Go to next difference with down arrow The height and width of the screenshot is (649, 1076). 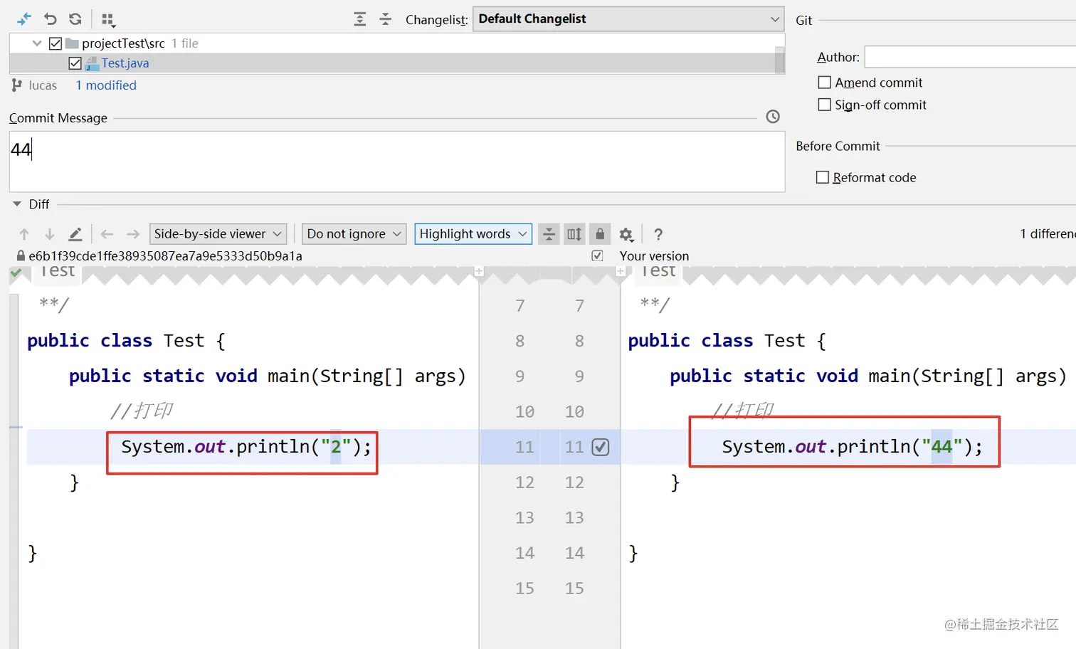(x=50, y=234)
